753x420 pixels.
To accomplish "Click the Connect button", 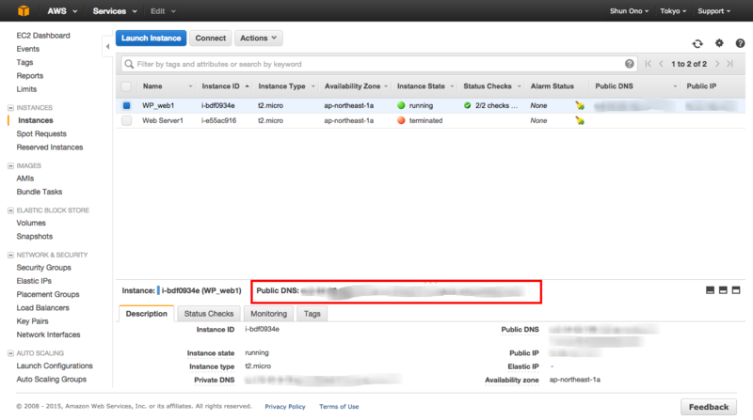I will pos(210,38).
